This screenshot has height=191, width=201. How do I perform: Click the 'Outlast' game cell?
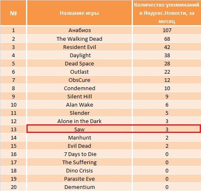(x=79, y=72)
